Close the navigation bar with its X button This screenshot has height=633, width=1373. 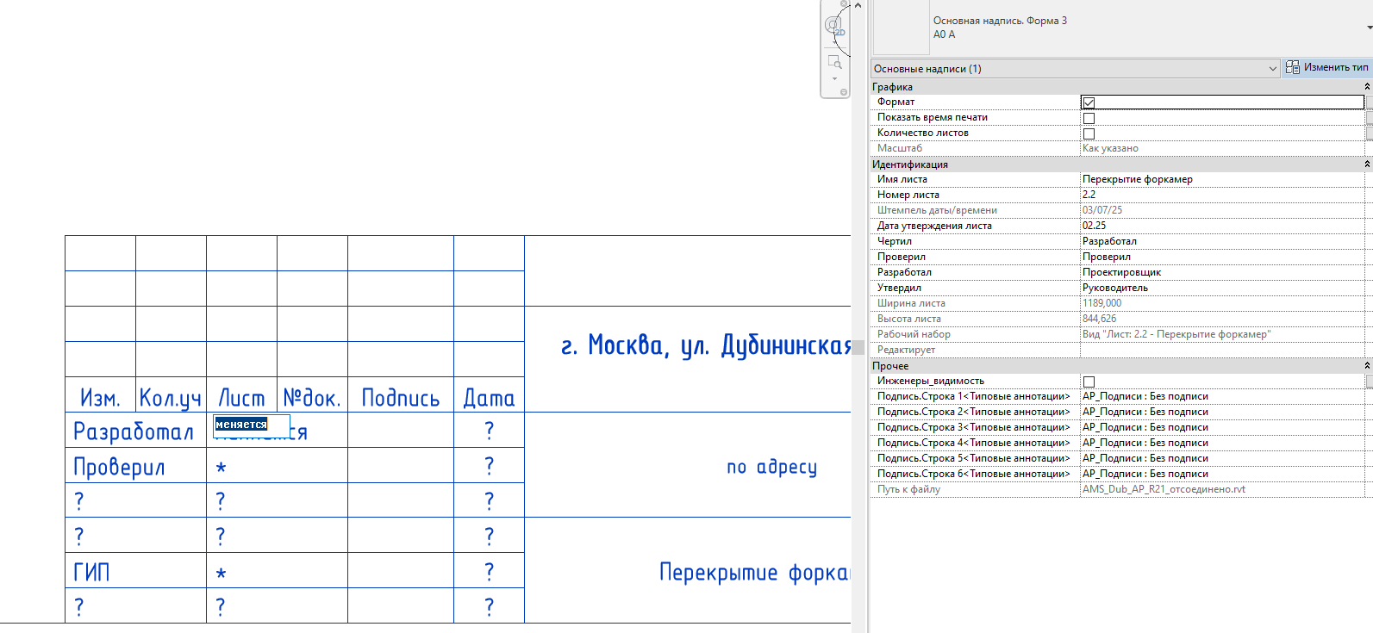(844, 4)
